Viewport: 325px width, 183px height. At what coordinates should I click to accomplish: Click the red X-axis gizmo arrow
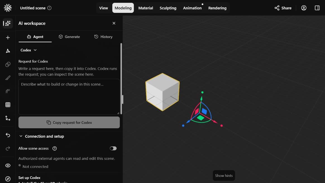pos(215,122)
